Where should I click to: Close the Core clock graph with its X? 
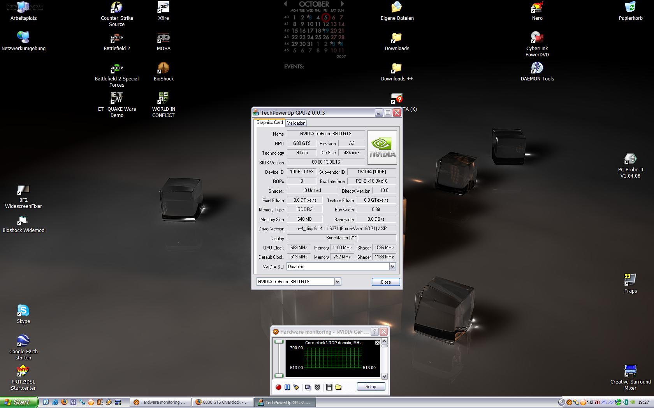377,343
